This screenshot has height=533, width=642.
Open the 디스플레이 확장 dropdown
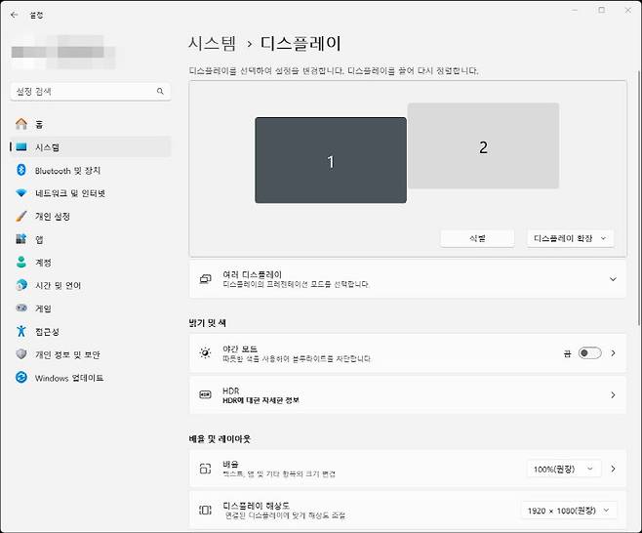571,238
